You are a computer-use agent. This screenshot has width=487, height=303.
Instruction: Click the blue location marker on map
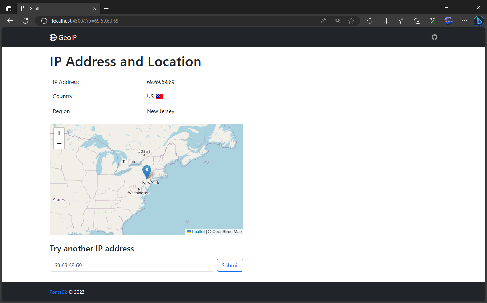147,172
